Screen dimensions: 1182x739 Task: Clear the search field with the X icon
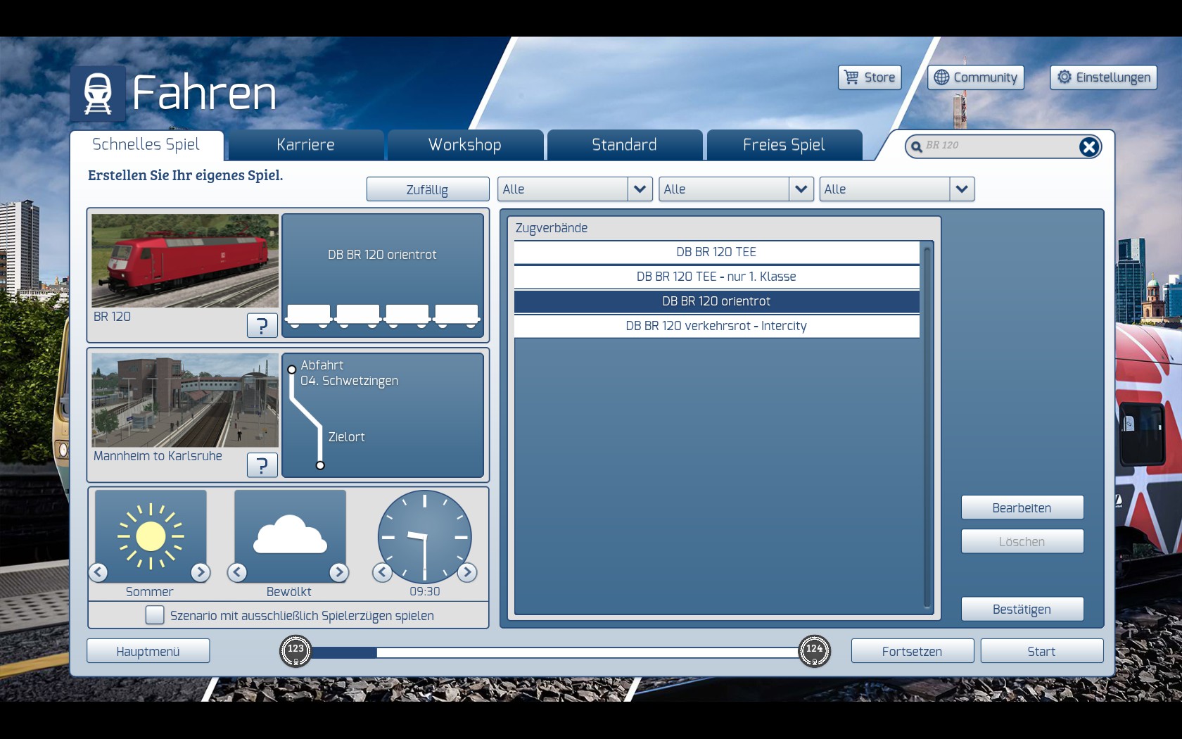(1088, 146)
